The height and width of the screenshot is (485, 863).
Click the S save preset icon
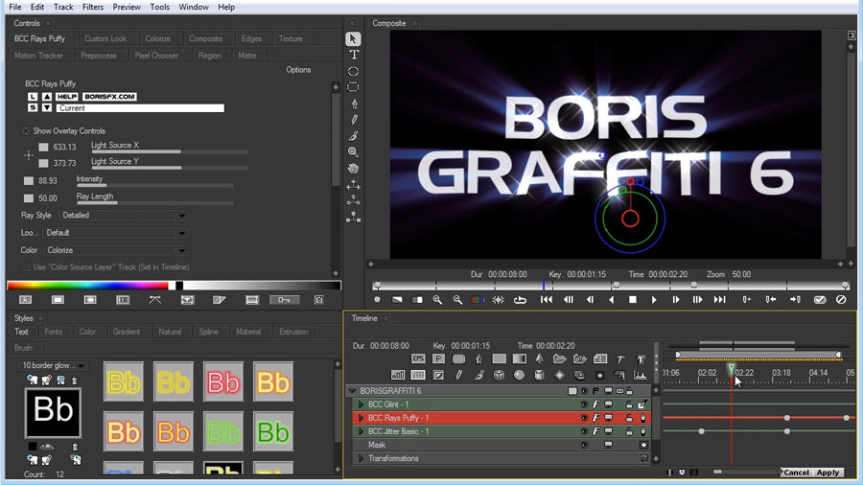pyautogui.click(x=33, y=107)
